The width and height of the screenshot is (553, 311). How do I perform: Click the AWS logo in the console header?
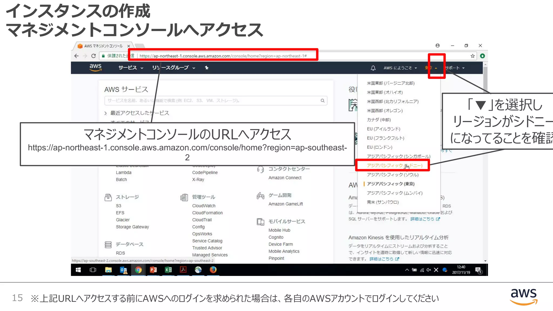tap(96, 67)
